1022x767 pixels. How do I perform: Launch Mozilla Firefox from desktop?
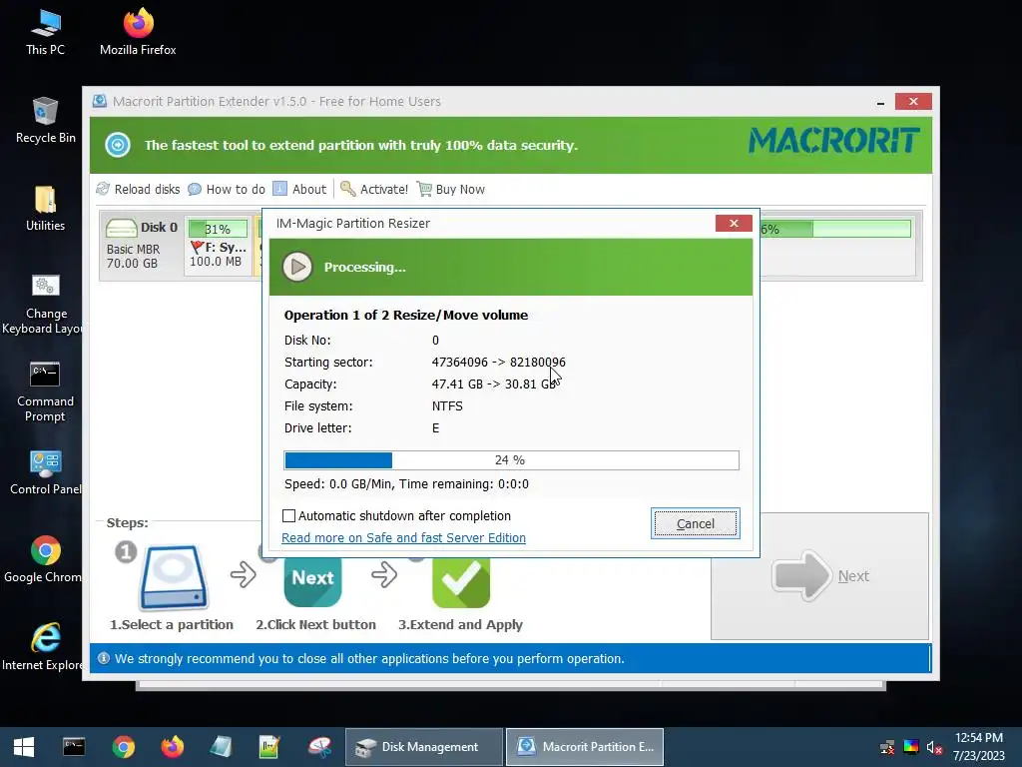click(x=138, y=32)
